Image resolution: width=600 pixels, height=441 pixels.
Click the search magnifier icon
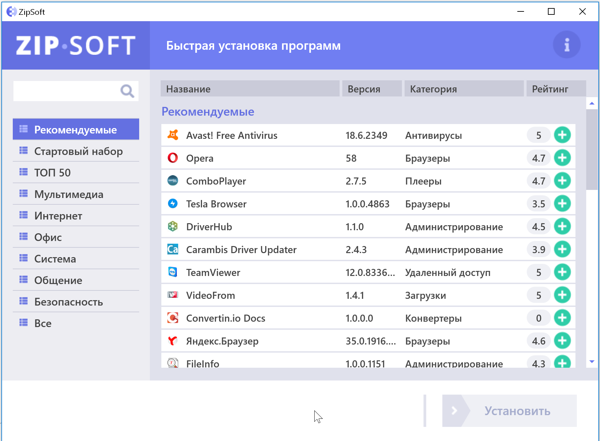[127, 91]
